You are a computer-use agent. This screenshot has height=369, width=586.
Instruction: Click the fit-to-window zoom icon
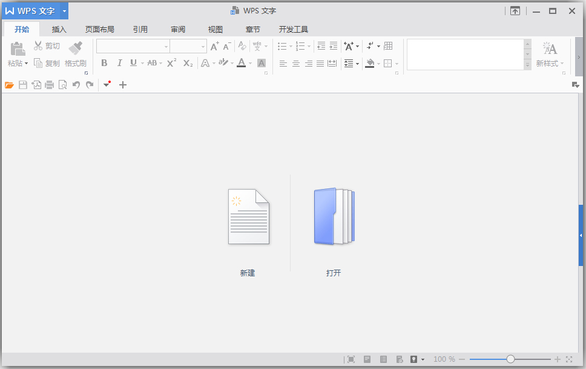(569, 359)
